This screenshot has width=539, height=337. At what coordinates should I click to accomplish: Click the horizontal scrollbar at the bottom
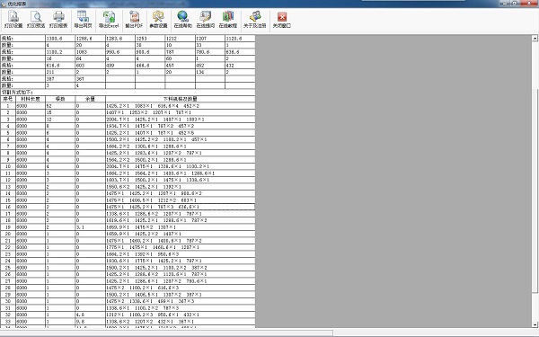166,333
